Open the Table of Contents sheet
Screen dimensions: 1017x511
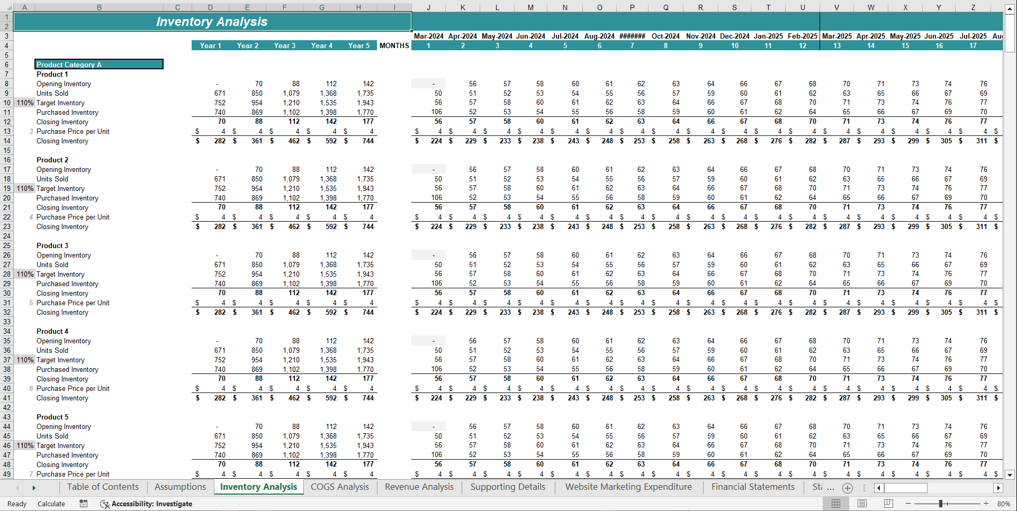click(103, 487)
